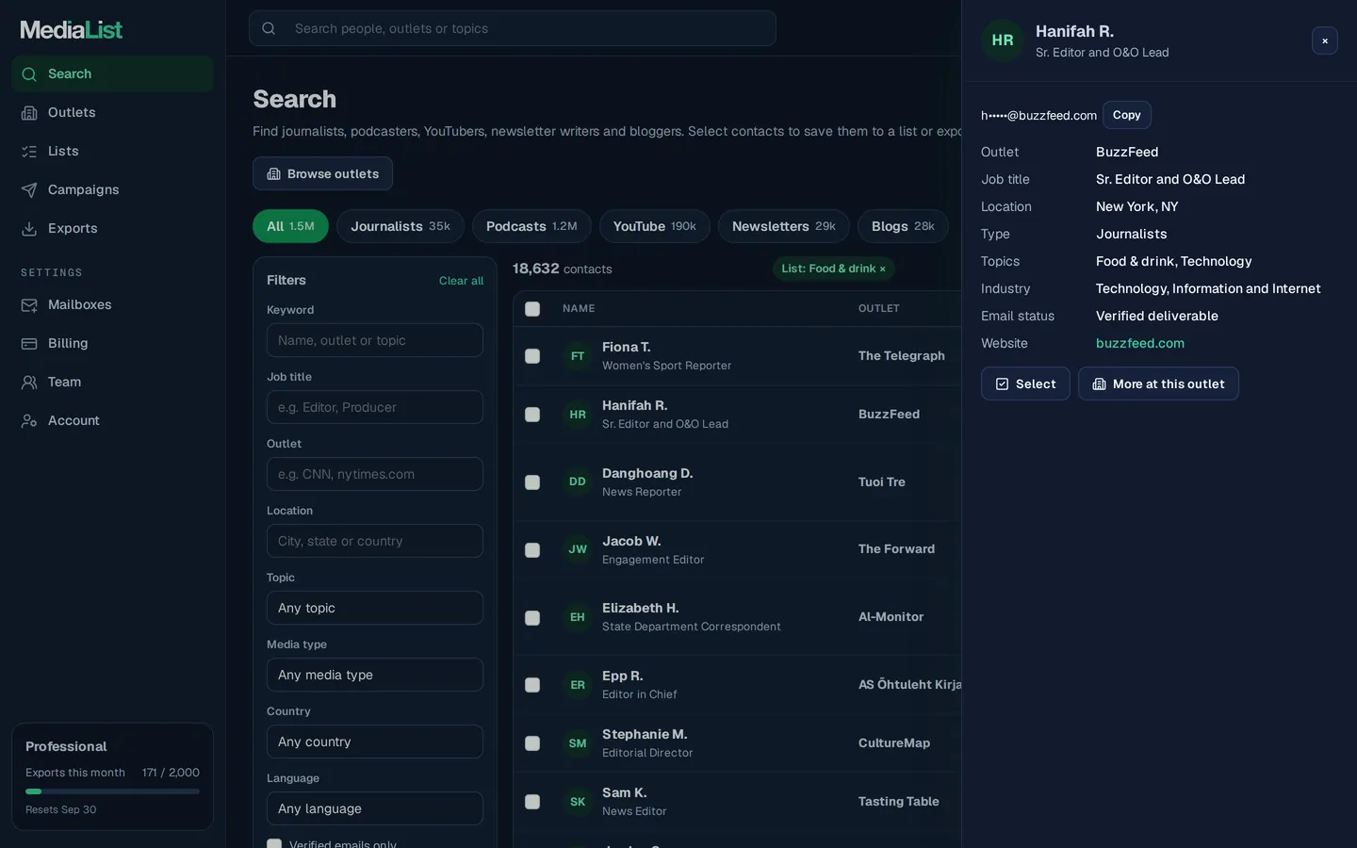Select the Hanifah R. row checkbox
Screen dimensions: 1357x848
point(532,415)
